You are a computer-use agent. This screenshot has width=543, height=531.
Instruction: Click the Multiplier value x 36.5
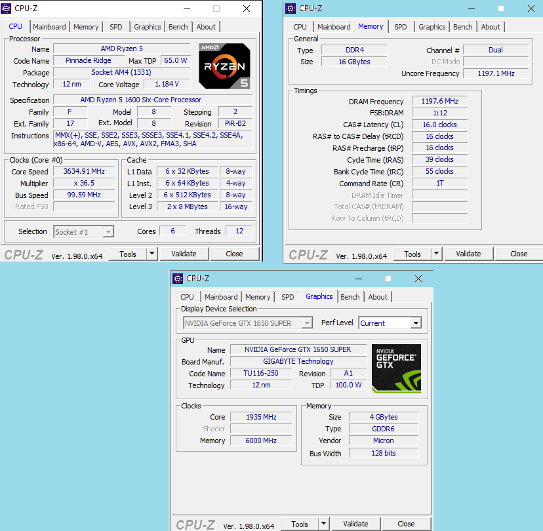84,183
